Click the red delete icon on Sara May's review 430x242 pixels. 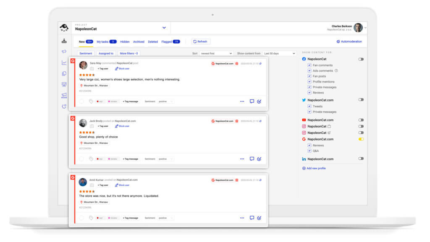pyautogui.click(x=237, y=63)
